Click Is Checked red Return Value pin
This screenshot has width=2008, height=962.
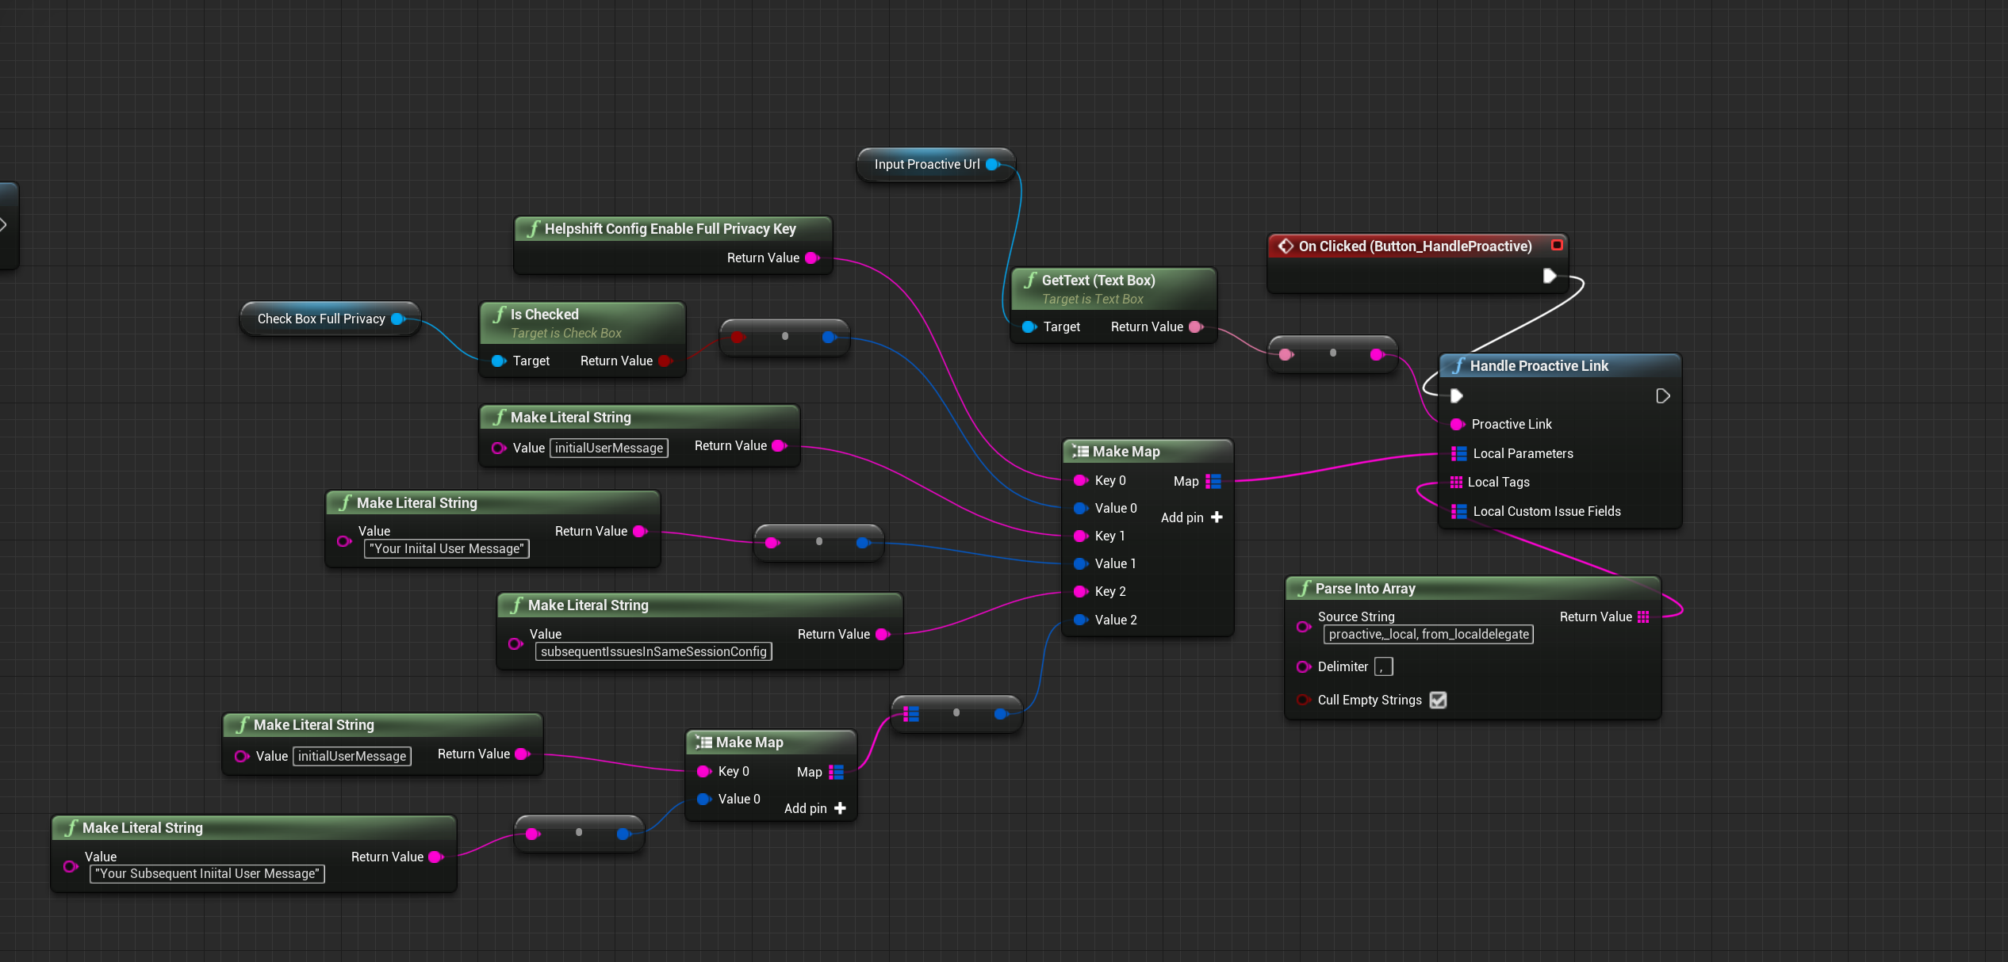[665, 361]
